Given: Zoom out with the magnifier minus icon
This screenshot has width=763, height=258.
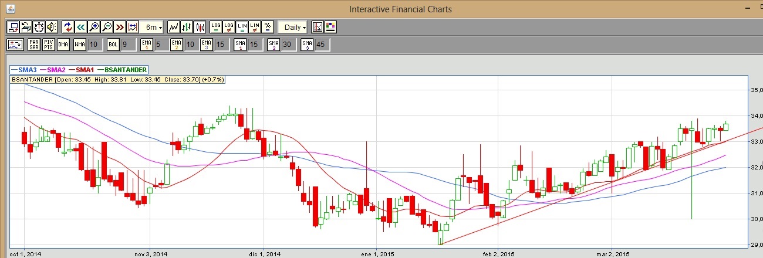Looking at the screenshot, I should click(107, 27).
